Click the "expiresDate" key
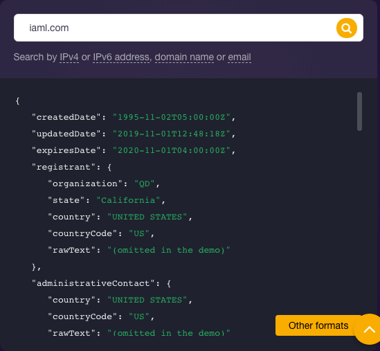380x351 pixels. click(66, 150)
